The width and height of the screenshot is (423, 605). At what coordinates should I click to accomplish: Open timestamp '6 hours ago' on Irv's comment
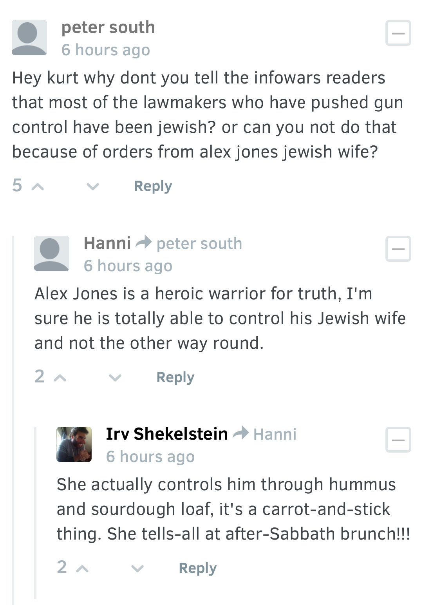[150, 457]
